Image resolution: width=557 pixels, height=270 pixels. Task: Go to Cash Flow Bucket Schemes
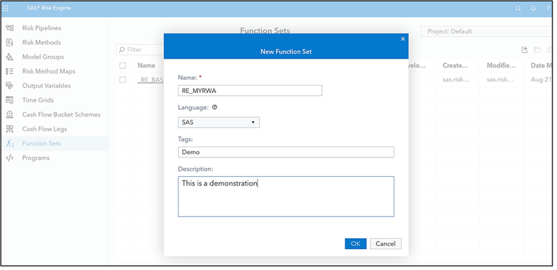coord(61,114)
